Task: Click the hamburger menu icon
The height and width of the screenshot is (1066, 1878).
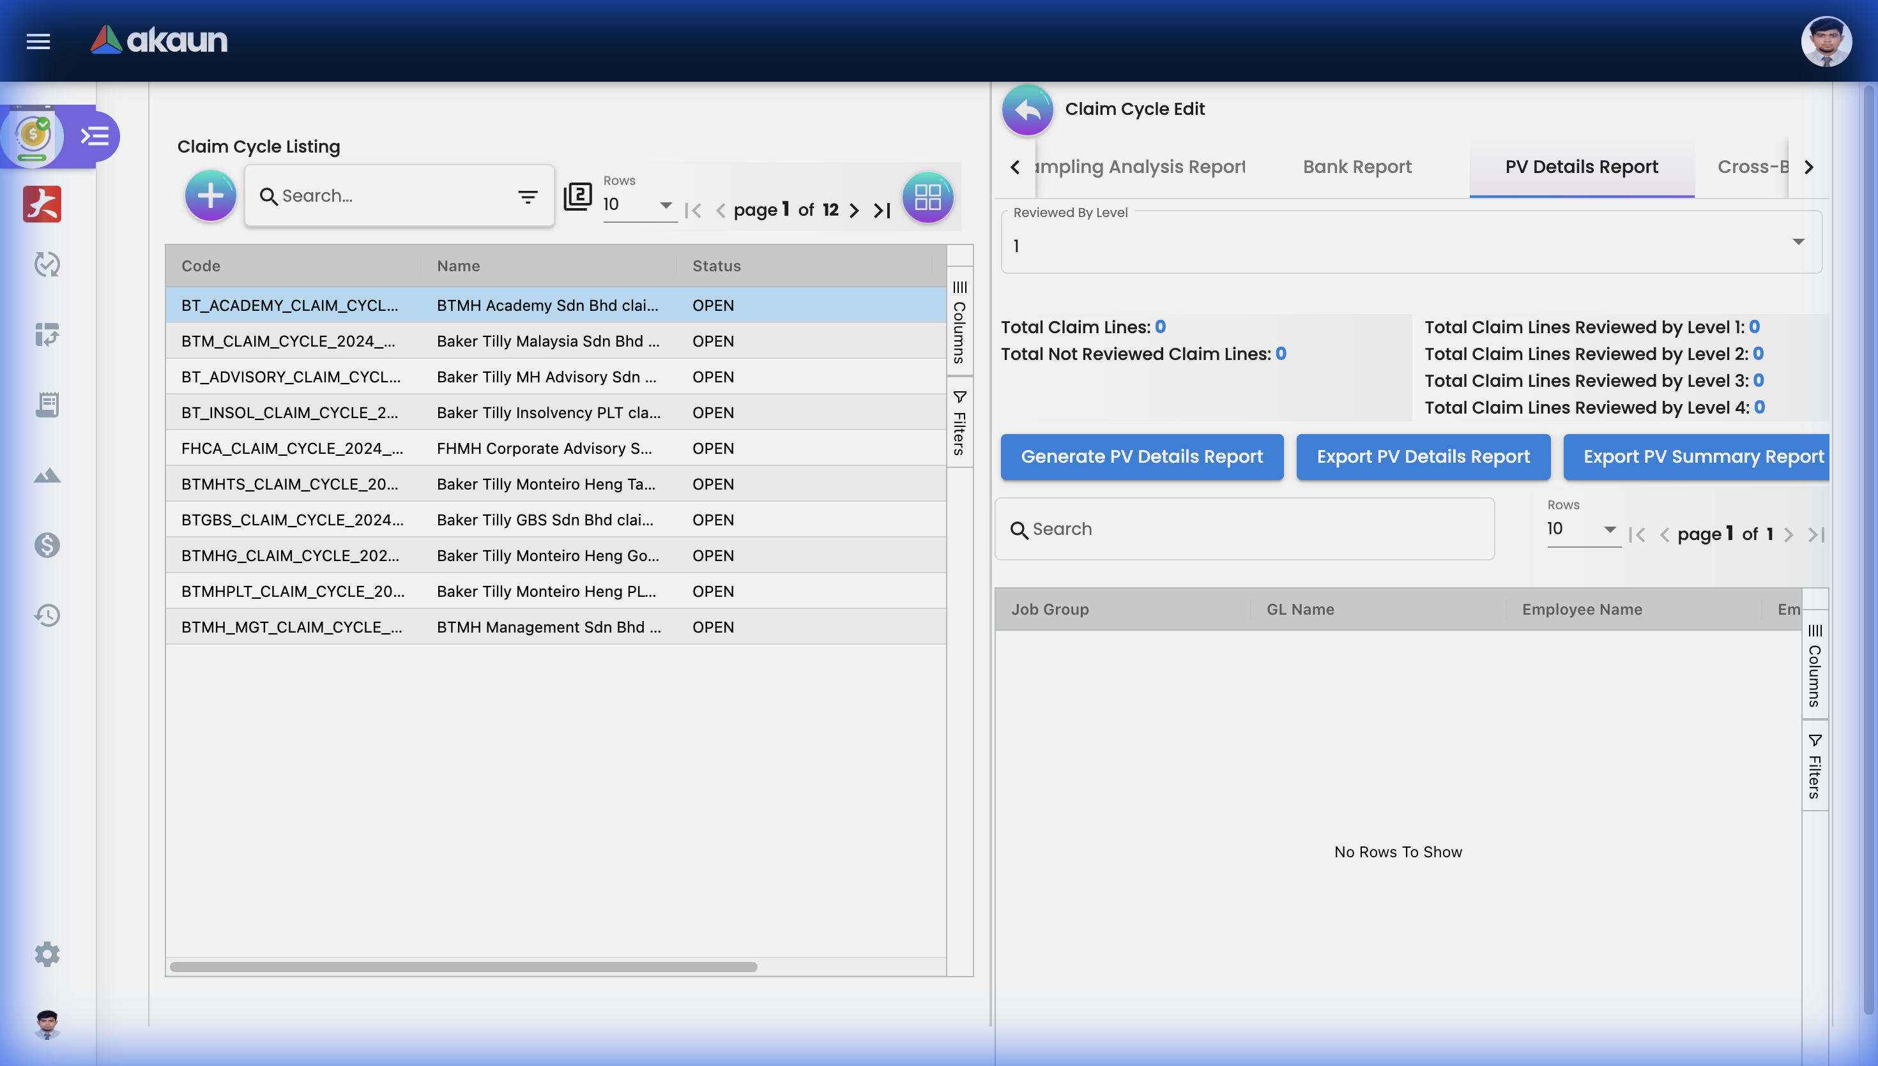Action: pos(38,41)
